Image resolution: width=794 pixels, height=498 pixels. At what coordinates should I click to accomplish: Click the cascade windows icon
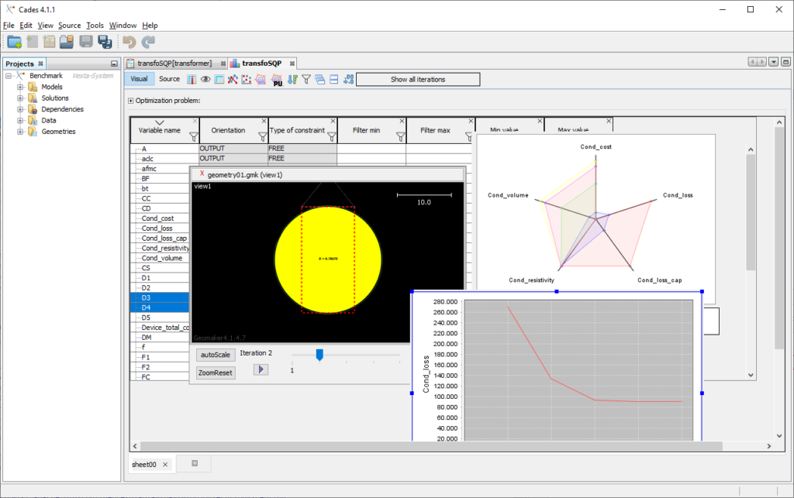(x=319, y=79)
